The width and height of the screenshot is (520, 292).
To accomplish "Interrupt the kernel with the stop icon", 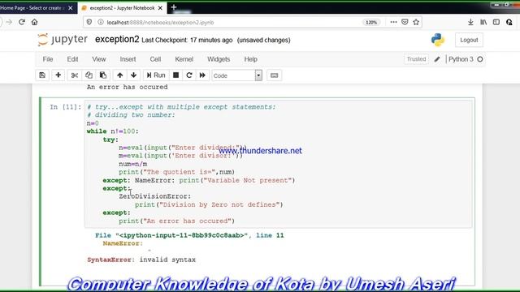I will (x=176, y=75).
